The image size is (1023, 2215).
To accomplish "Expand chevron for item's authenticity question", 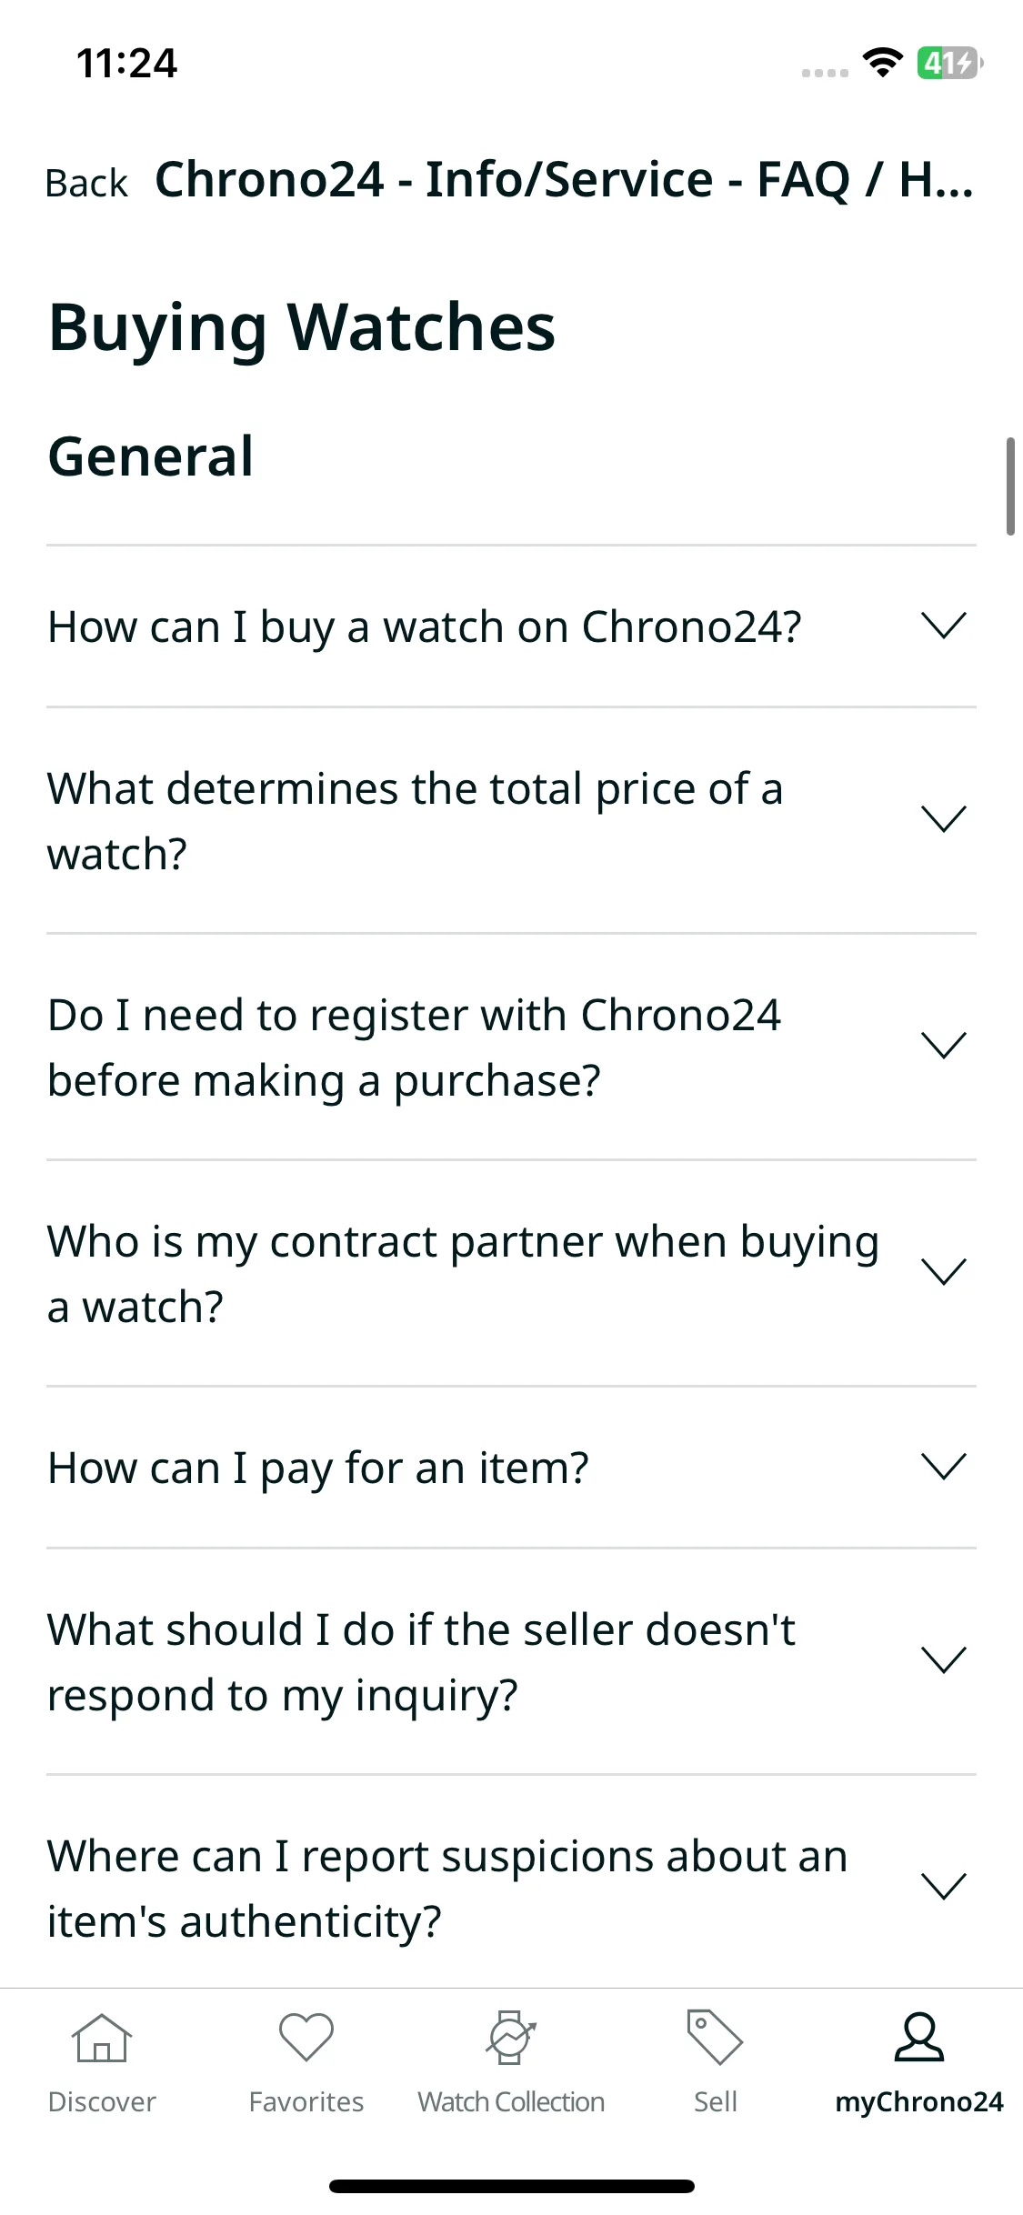I will (x=943, y=1886).
